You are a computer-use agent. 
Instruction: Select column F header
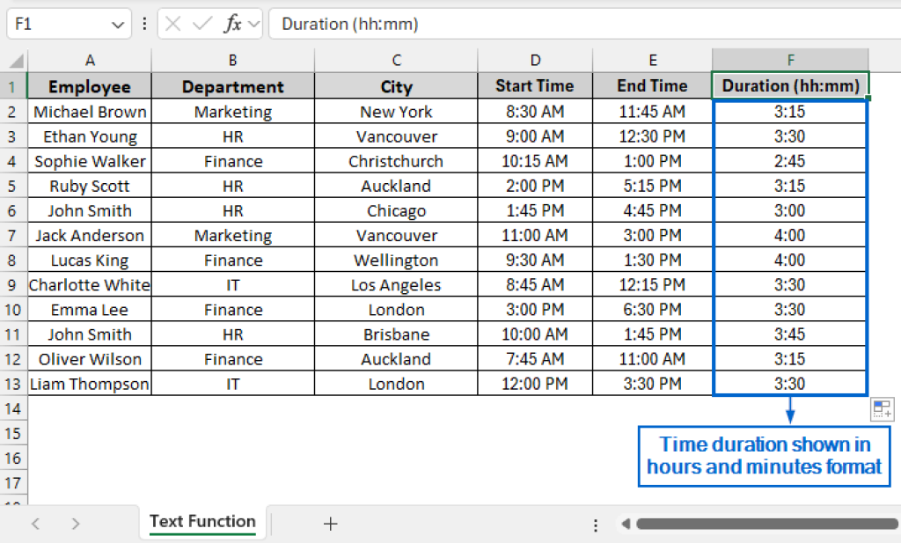[789, 60]
